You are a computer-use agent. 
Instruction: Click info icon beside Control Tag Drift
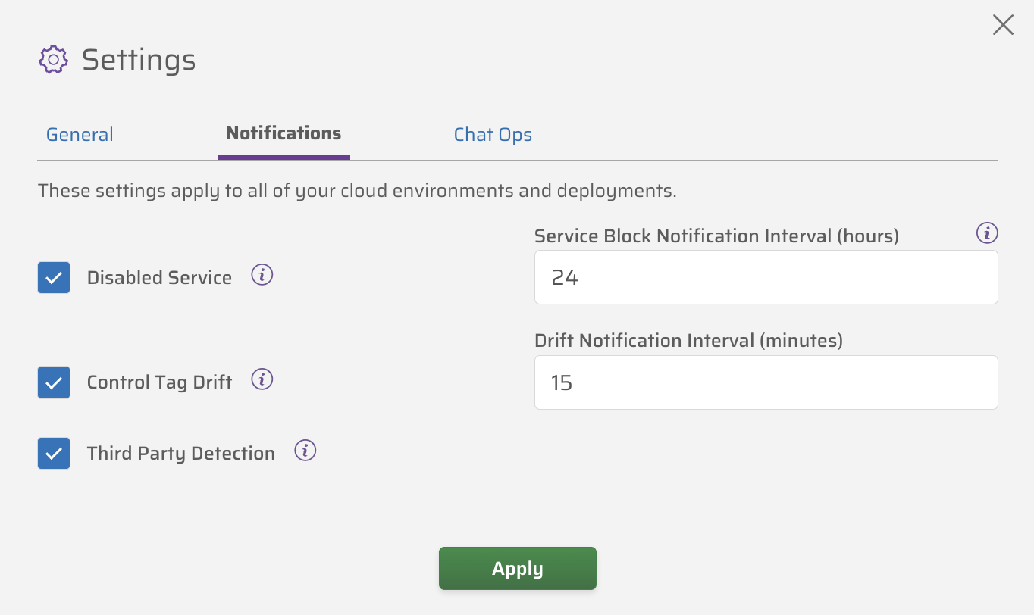click(262, 379)
